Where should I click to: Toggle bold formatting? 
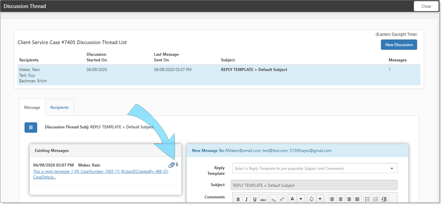(238, 199)
